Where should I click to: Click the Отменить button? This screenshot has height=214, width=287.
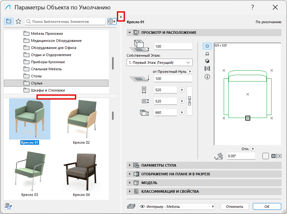tap(234, 207)
